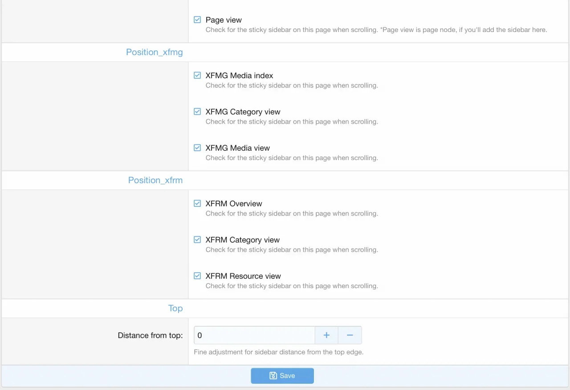This screenshot has width=570, height=390.
Task: Uncheck the Page view checkbox
Action: click(x=197, y=20)
